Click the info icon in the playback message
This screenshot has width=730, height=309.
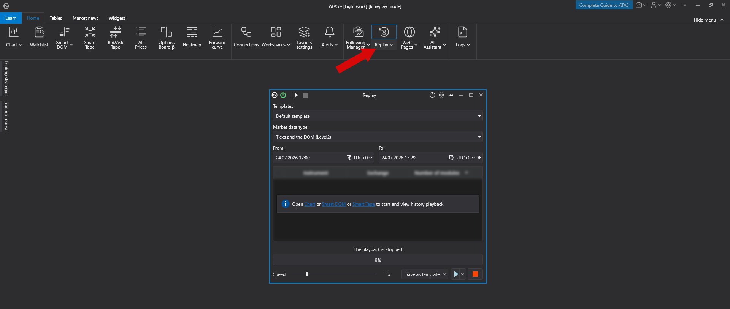(285, 204)
